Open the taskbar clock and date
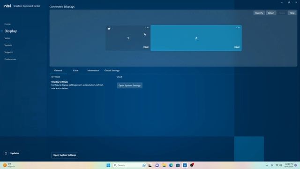Screen dimensions: 300x169 [289, 165]
